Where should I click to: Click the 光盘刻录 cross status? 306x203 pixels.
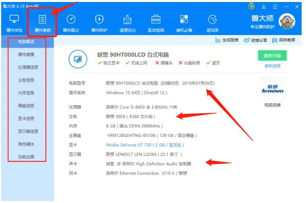(189, 63)
